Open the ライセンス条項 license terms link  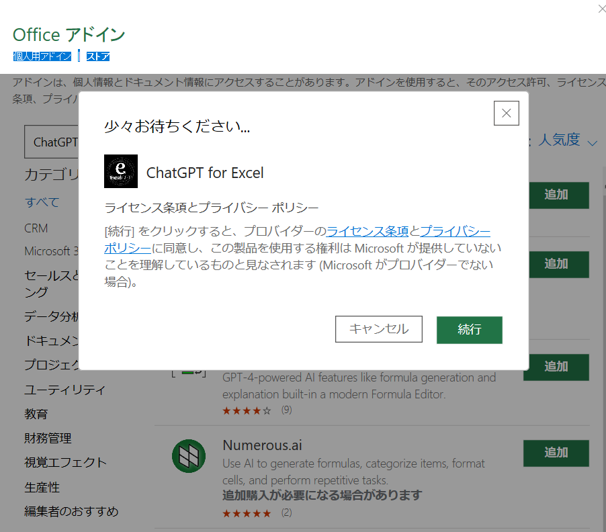[x=367, y=231]
